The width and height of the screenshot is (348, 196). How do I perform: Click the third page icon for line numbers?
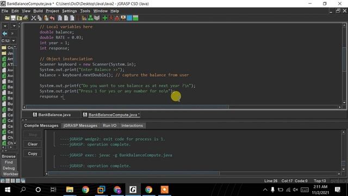click(72, 18)
